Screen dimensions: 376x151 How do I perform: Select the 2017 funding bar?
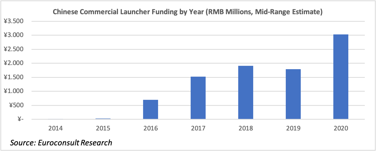click(198, 98)
